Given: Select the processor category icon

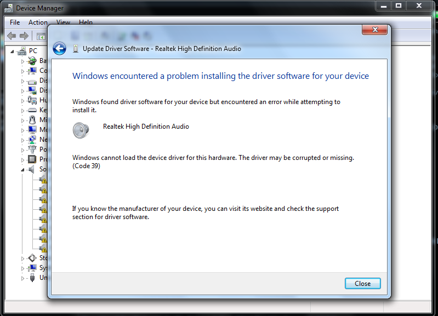Looking at the screenshot, I should click(32, 159).
